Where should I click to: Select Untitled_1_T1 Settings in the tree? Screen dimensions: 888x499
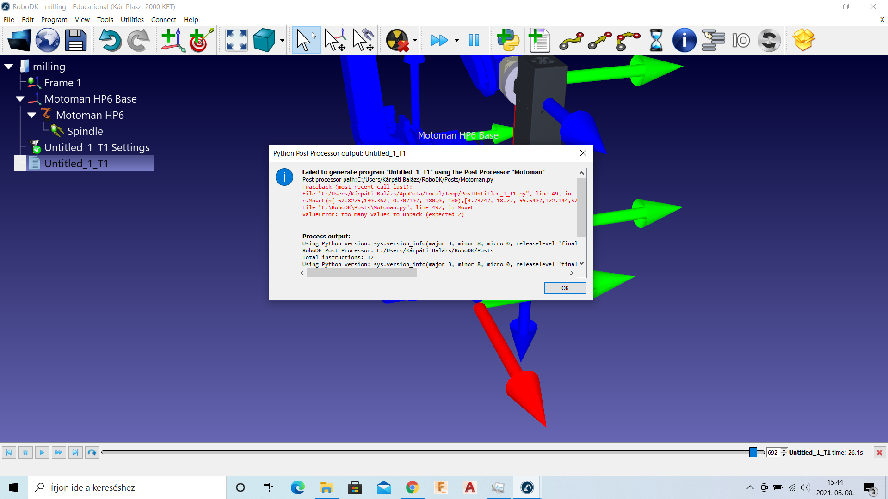[97, 147]
